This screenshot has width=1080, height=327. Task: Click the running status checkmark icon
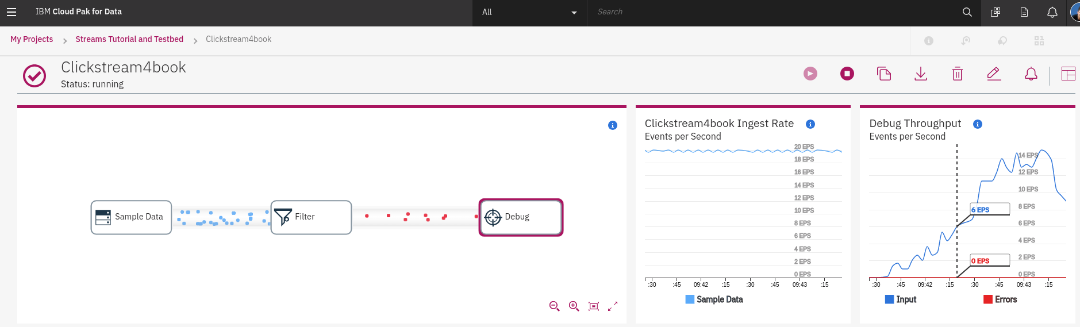pyautogui.click(x=34, y=76)
